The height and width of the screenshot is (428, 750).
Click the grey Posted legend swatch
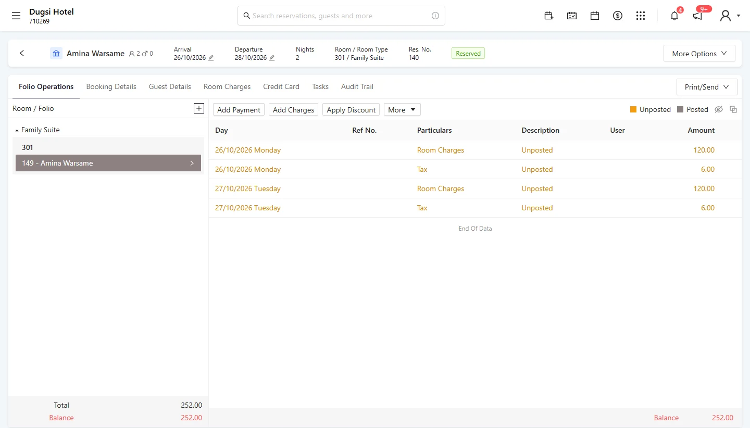tap(680, 109)
